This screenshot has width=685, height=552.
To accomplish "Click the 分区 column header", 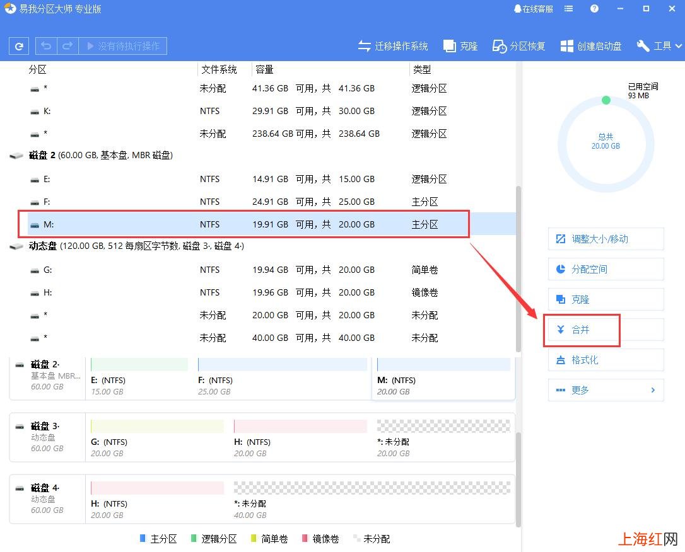I will pyautogui.click(x=37, y=69).
